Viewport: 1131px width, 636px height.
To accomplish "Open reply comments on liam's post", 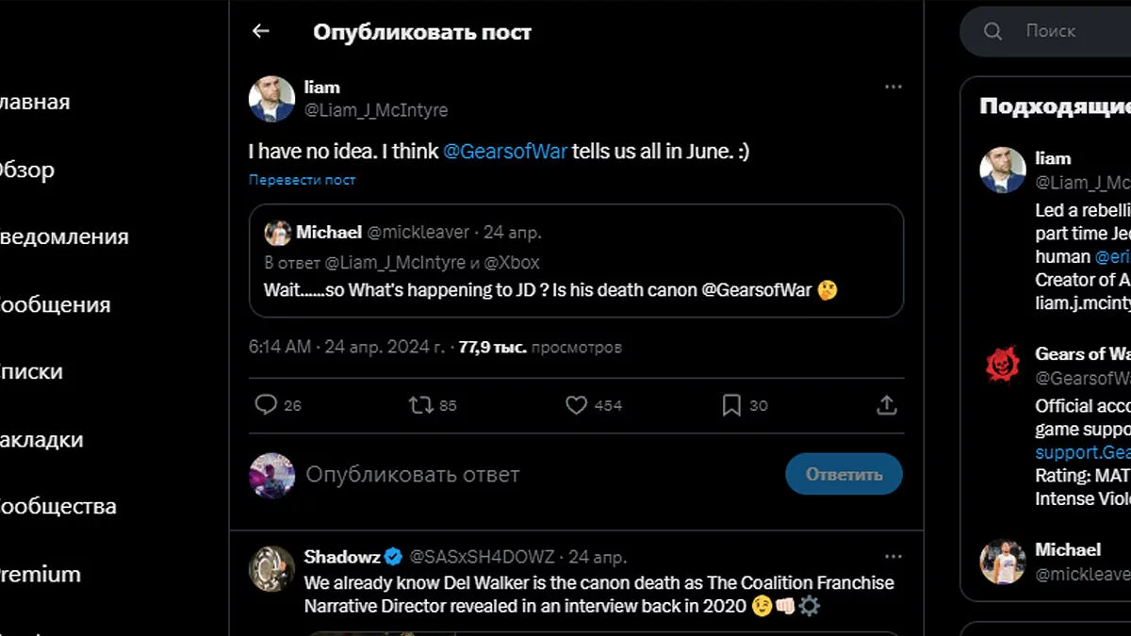I will click(267, 405).
